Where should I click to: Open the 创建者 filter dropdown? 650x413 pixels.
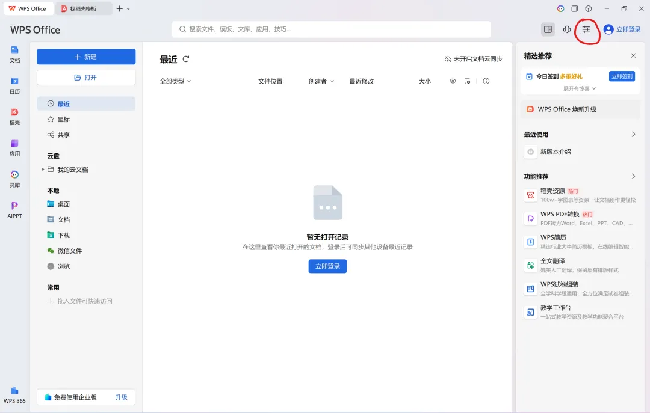pos(321,81)
